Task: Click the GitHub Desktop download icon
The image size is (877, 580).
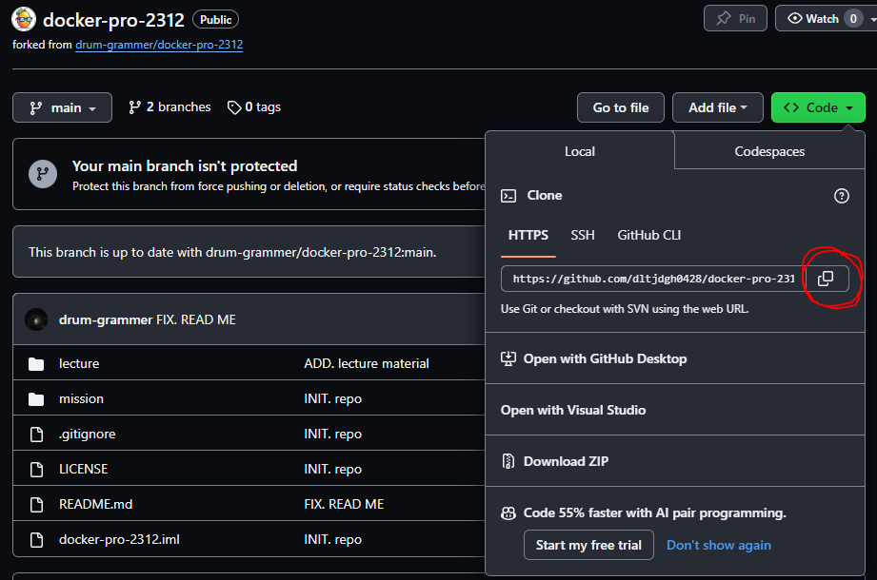Action: 508,359
